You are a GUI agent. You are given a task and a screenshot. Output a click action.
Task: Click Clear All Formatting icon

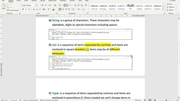55,5
